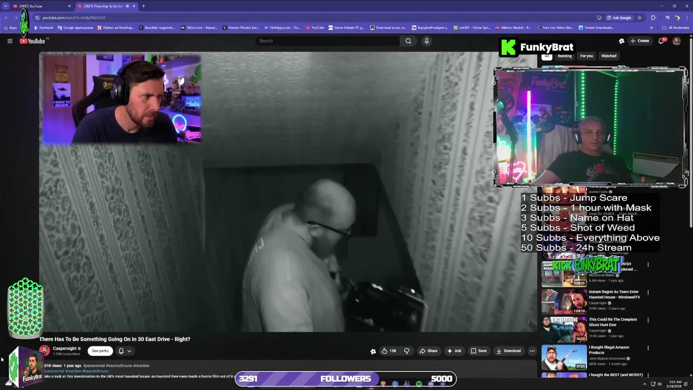
Task: Mute the tab via its speaker icon
Action: pyautogui.click(x=127, y=6)
